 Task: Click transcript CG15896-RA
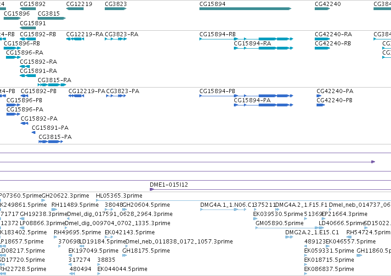pos(24,53)
